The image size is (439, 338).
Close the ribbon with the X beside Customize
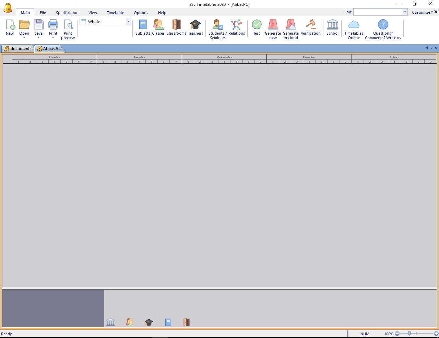(436, 12)
